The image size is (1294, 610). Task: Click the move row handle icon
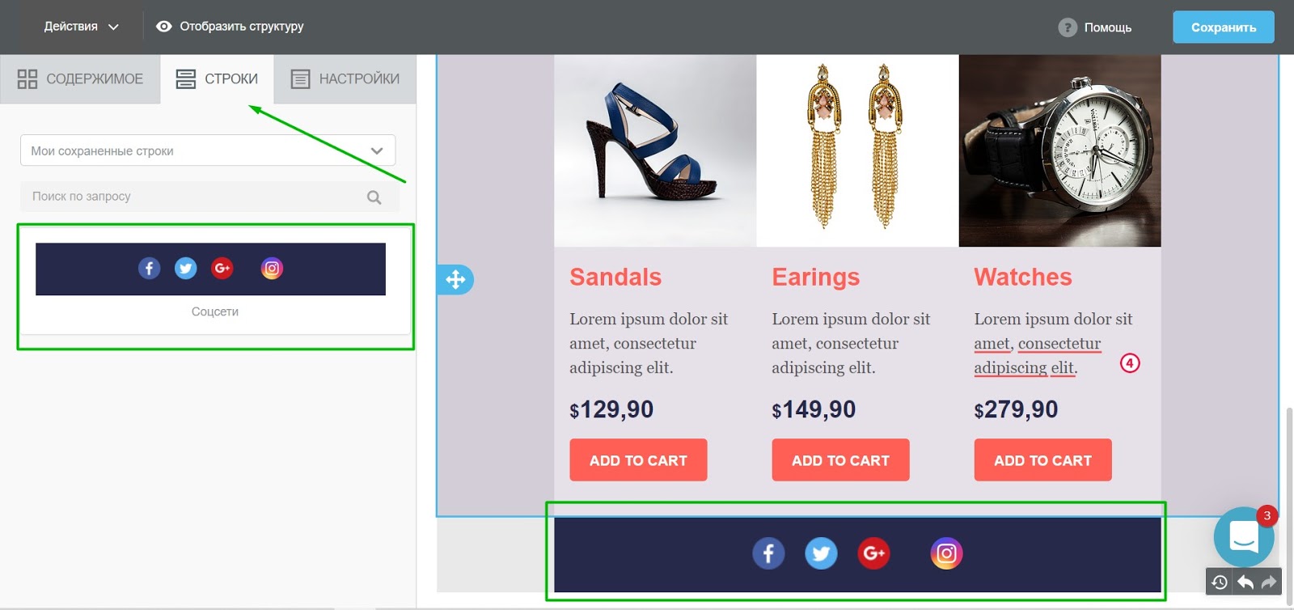pos(455,280)
